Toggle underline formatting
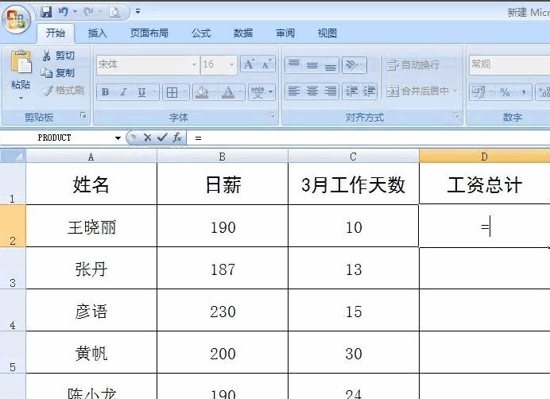The height and width of the screenshot is (399, 550). pyautogui.click(x=141, y=92)
